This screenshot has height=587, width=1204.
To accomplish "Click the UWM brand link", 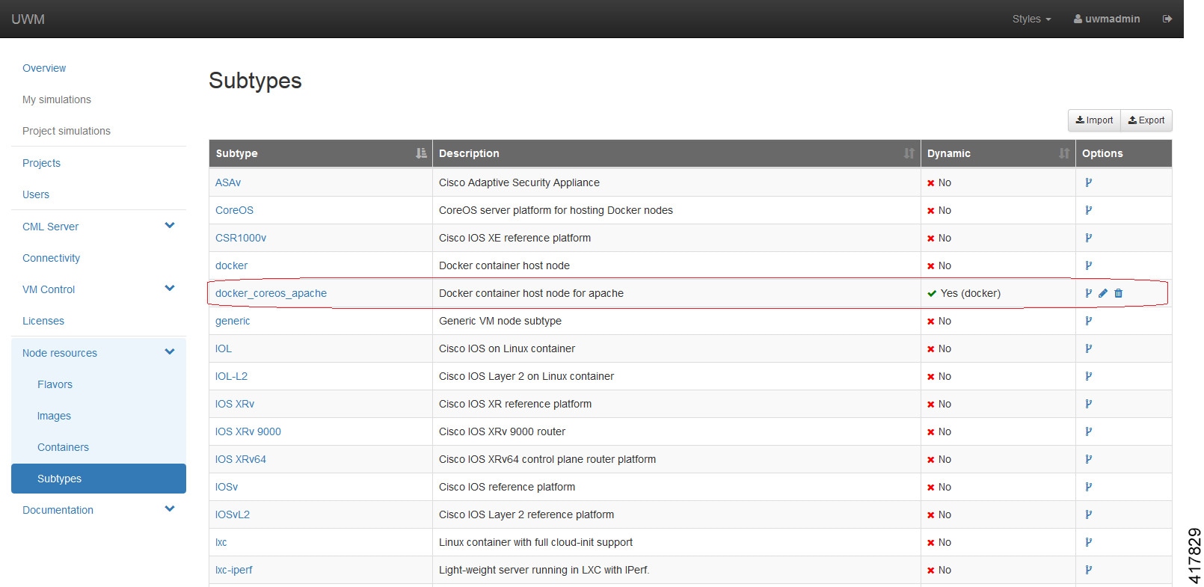I will (x=28, y=19).
